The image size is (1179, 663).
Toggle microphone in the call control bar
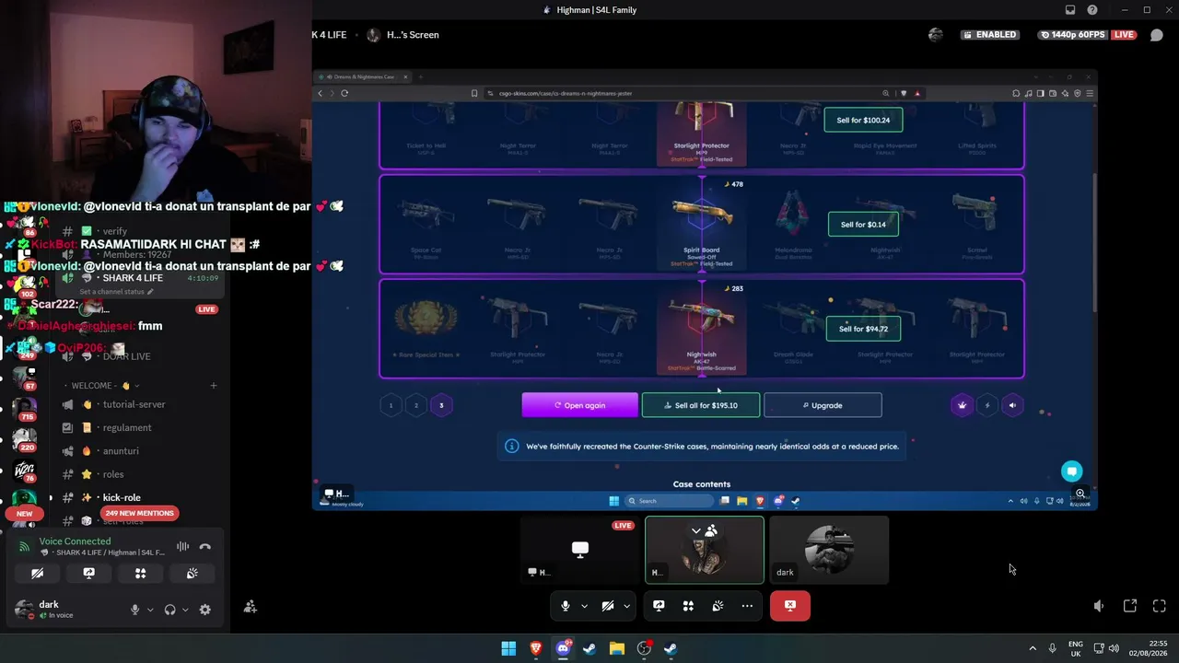pos(566,606)
